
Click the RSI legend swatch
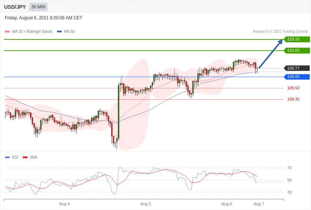point(7,157)
